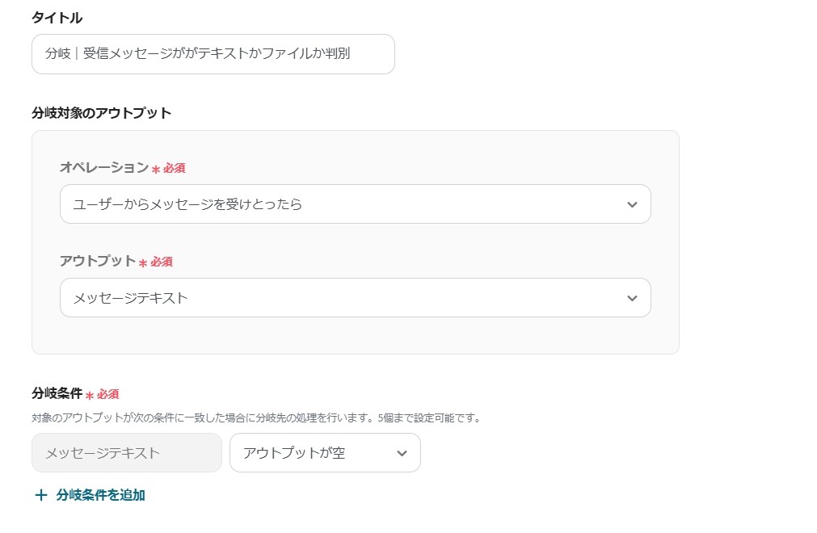Click the red 必須 marker beside アウトプット
817x533 pixels.
tap(157, 262)
